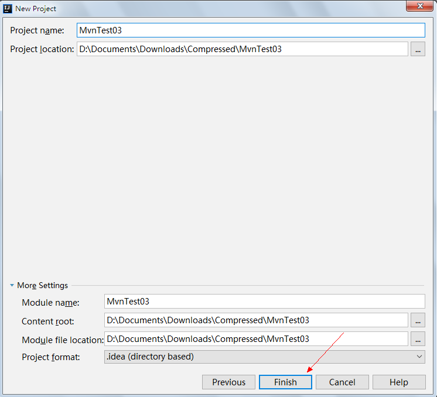Focus the Project name field
The image size is (437, 397).
tap(251, 30)
